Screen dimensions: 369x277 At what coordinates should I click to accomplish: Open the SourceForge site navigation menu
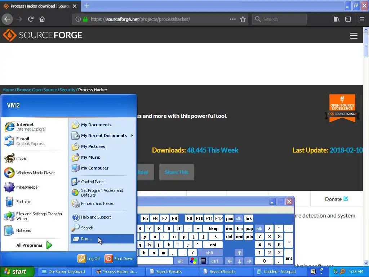tap(354, 36)
